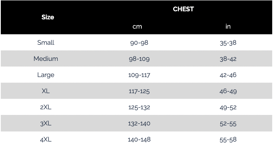The image size is (273, 148).
Task: Select the XL size label
Action: [x=45, y=91]
